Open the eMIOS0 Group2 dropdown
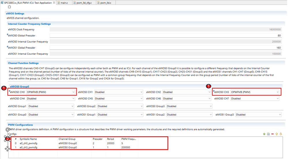The image size is (288, 159). click(120, 106)
